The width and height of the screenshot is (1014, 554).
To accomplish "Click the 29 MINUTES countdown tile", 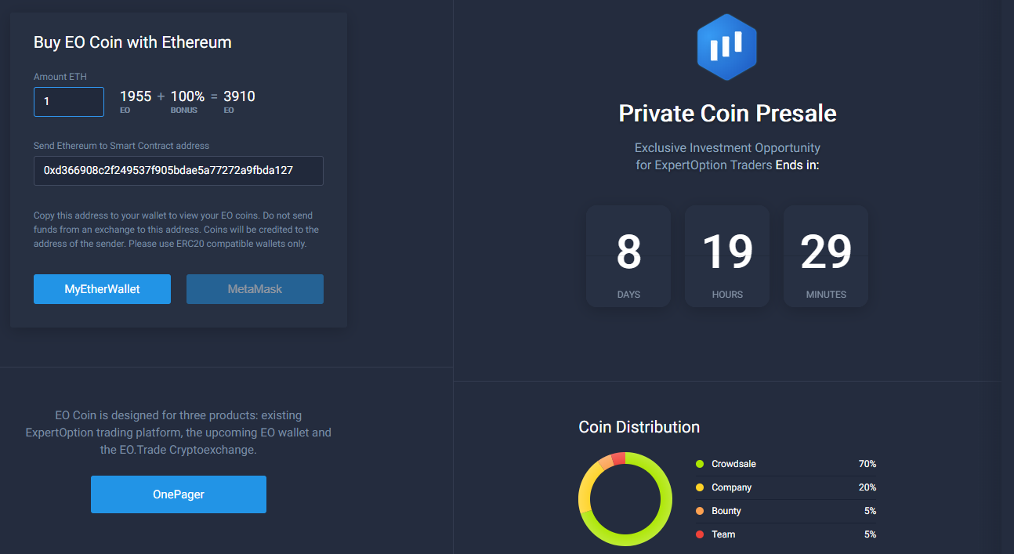I will pyautogui.click(x=826, y=256).
